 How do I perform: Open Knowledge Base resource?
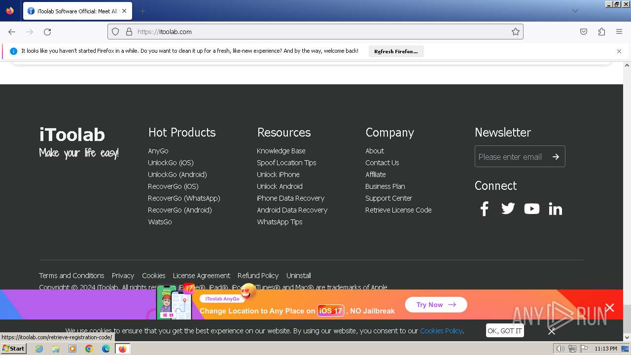tap(281, 151)
